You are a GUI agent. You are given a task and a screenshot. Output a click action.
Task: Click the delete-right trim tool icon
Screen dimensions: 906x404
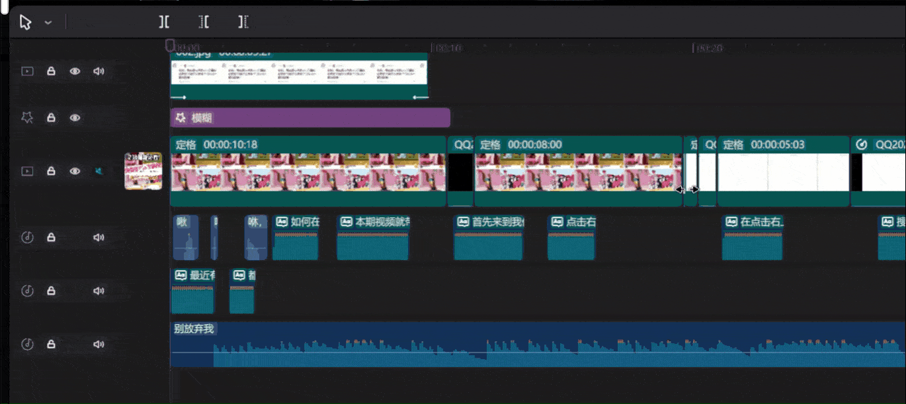(243, 22)
